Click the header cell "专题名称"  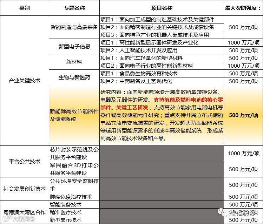point(74,8)
